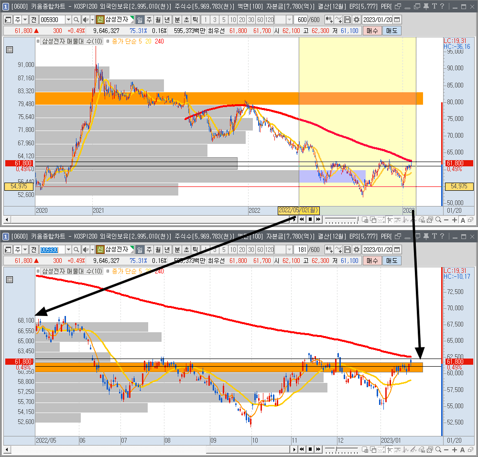478x457 pixels.
Task: Select interval 60 in top chart toolbar
Action: click(x=260, y=20)
